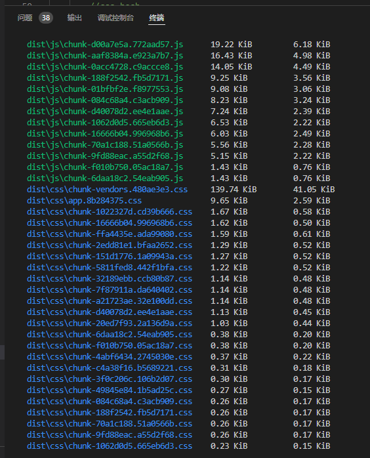The width and height of the screenshot is (370, 458).
Task: Click dist\css\chunk-2edd81e1.bfaa2652.css path
Action: (110, 245)
